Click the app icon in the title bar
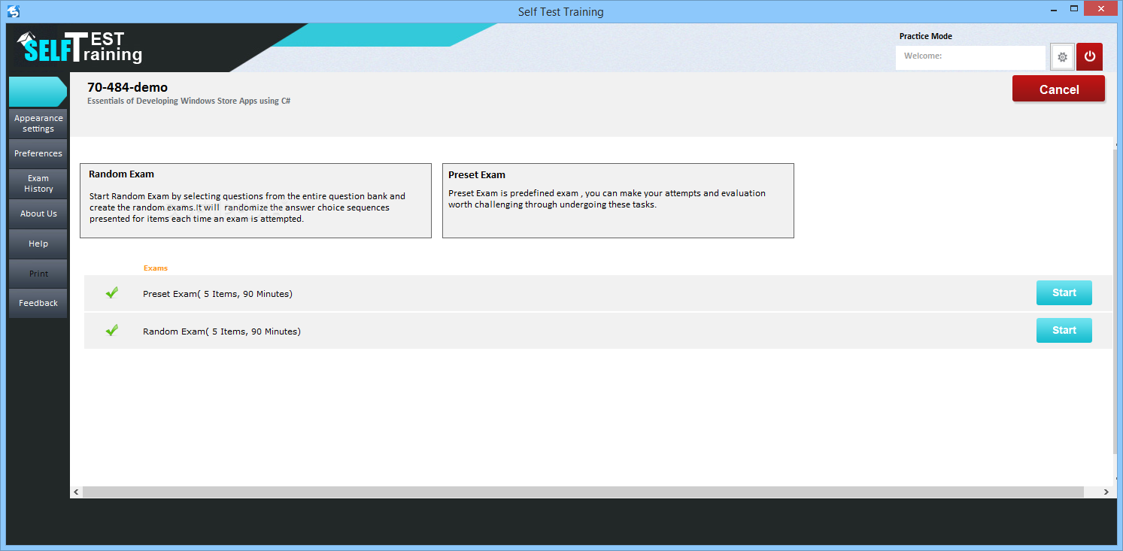 pos(14,11)
